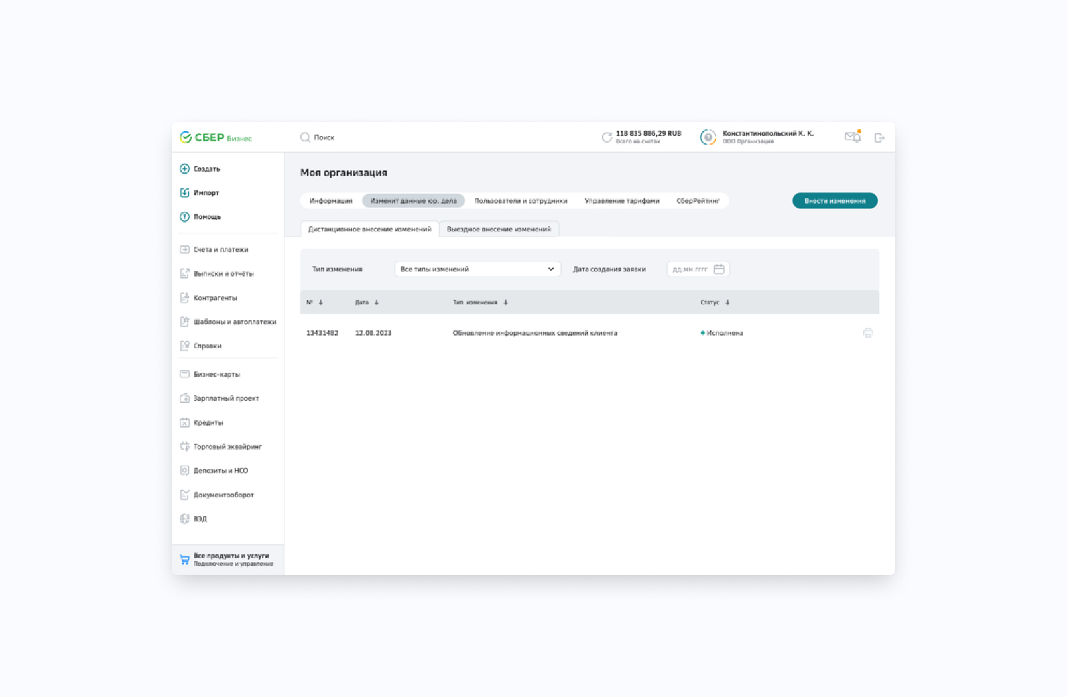Click the Поиск search field

click(324, 137)
